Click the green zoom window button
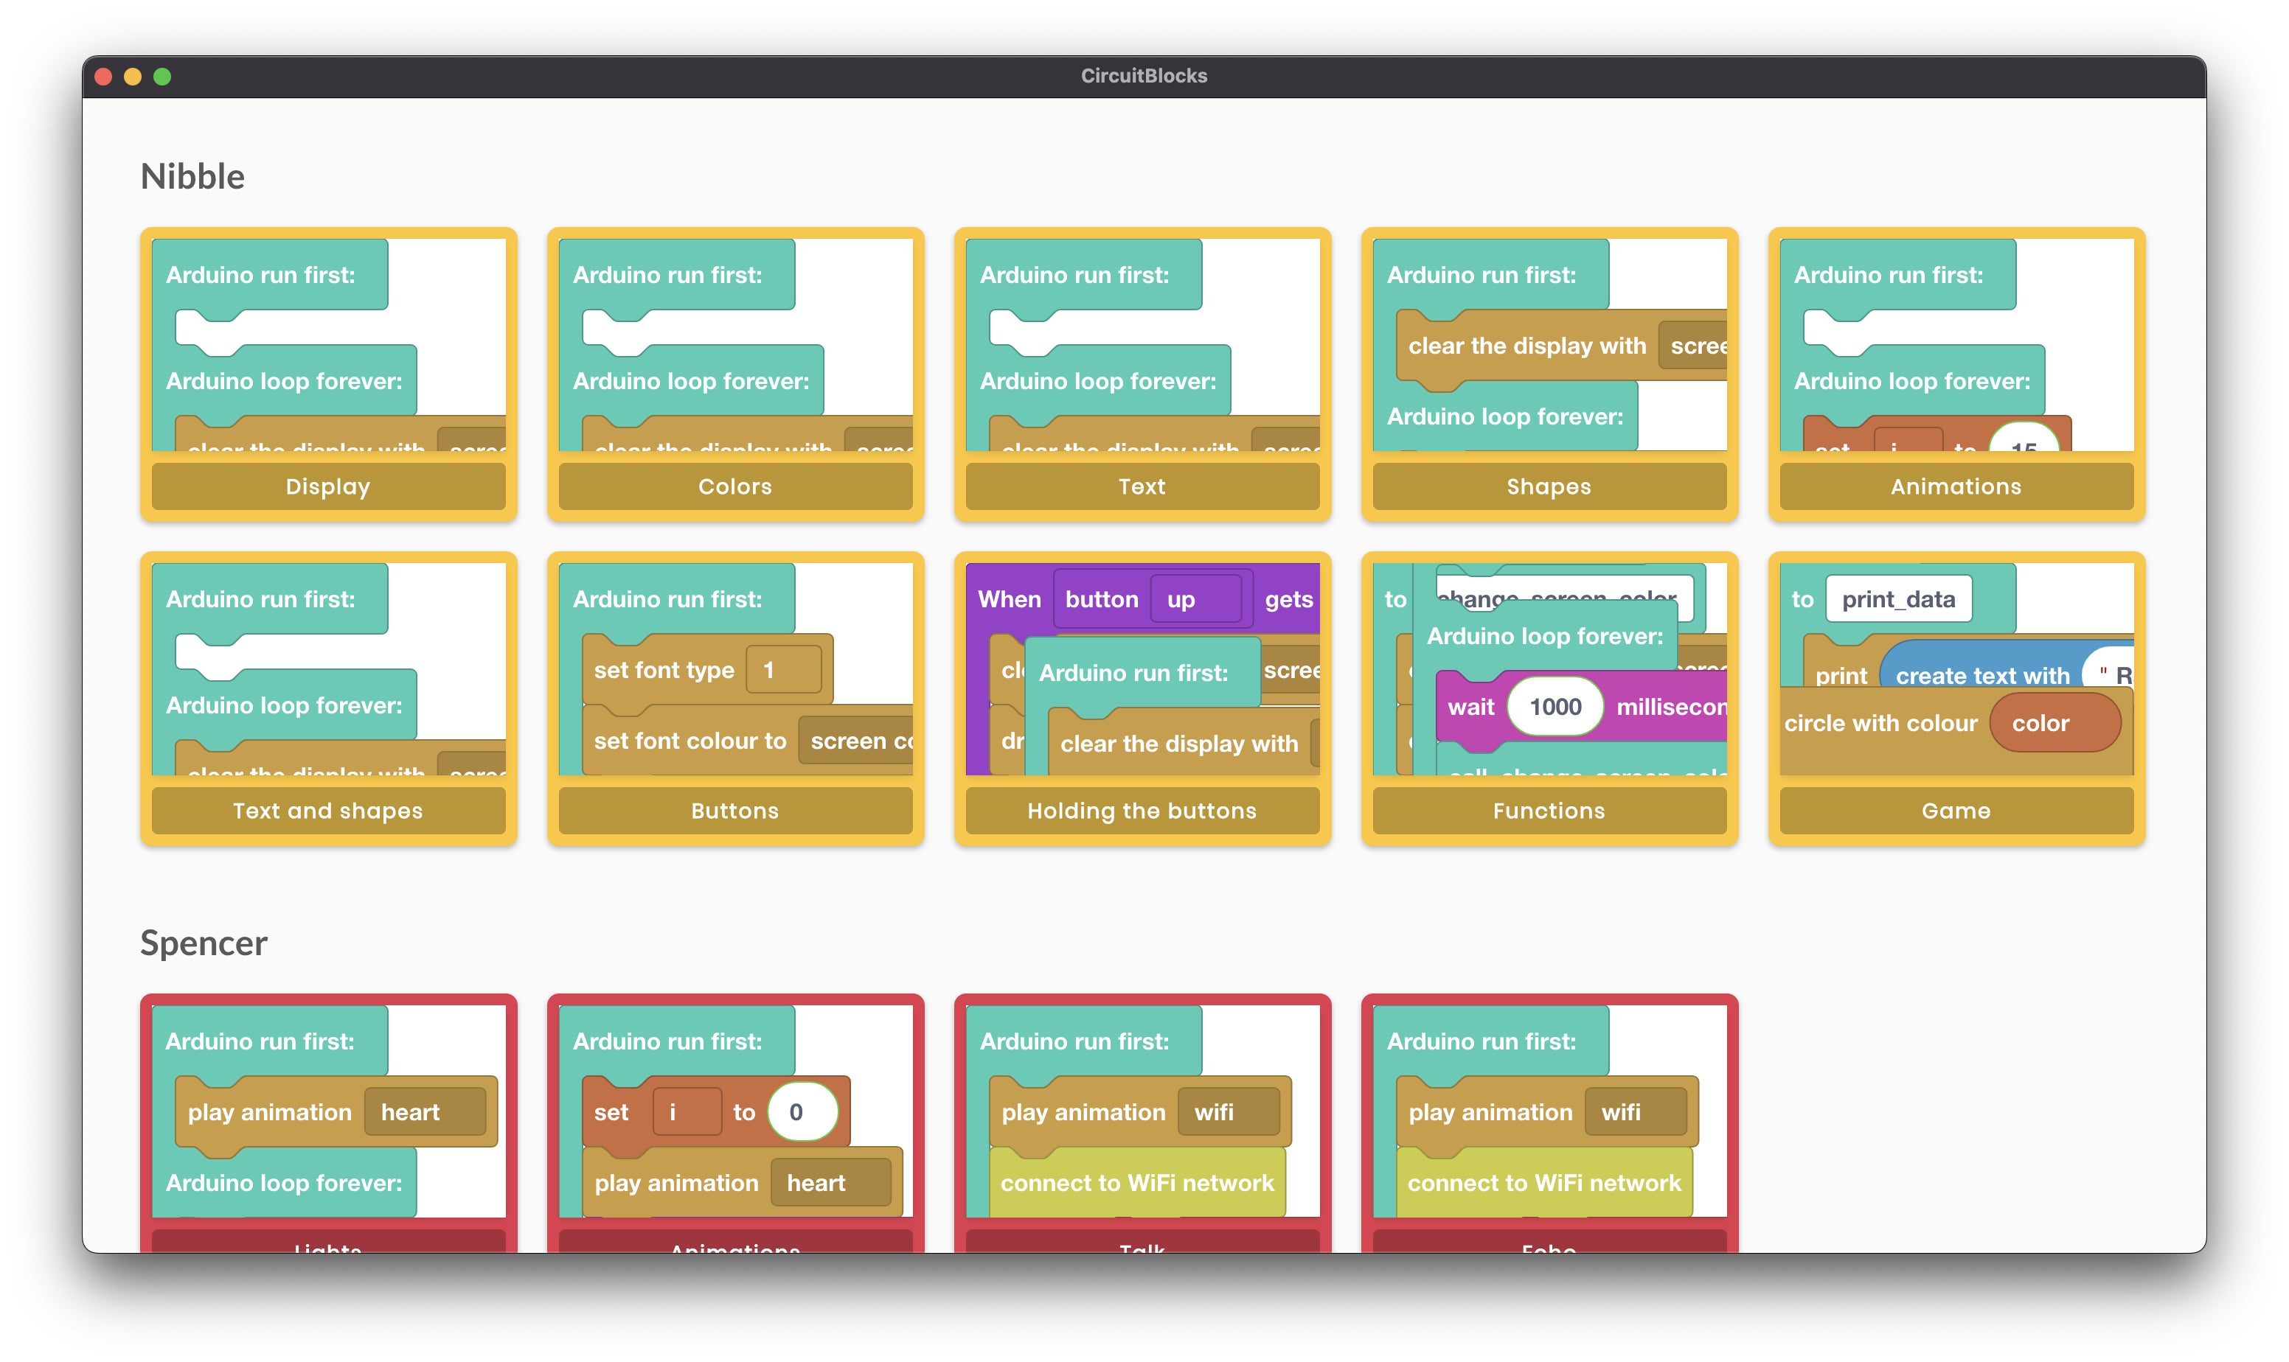Screen dimensions: 2289x1362 [x=162, y=76]
